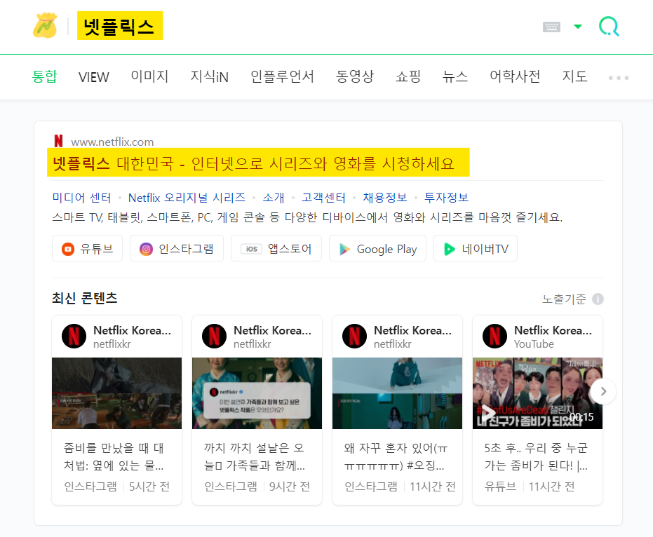This screenshot has width=653, height=537.
Task: Open the 이미지 tab
Action: click(149, 76)
